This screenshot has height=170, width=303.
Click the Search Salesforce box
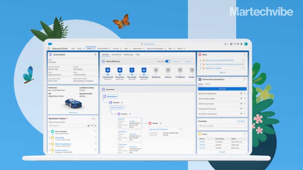pos(148,44)
